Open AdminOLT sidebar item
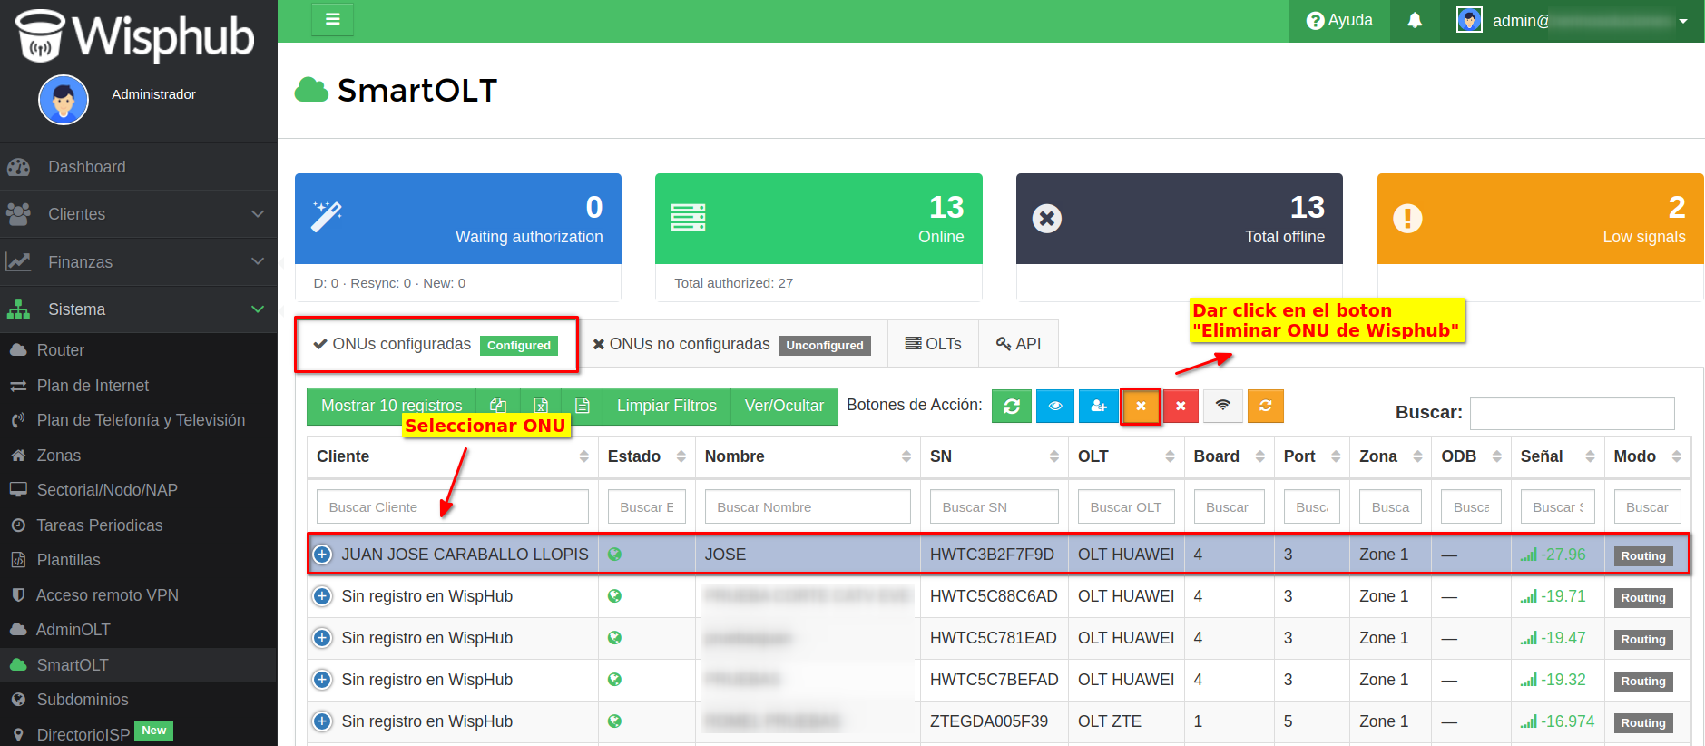Viewport: 1705px width, 746px height. [138, 630]
